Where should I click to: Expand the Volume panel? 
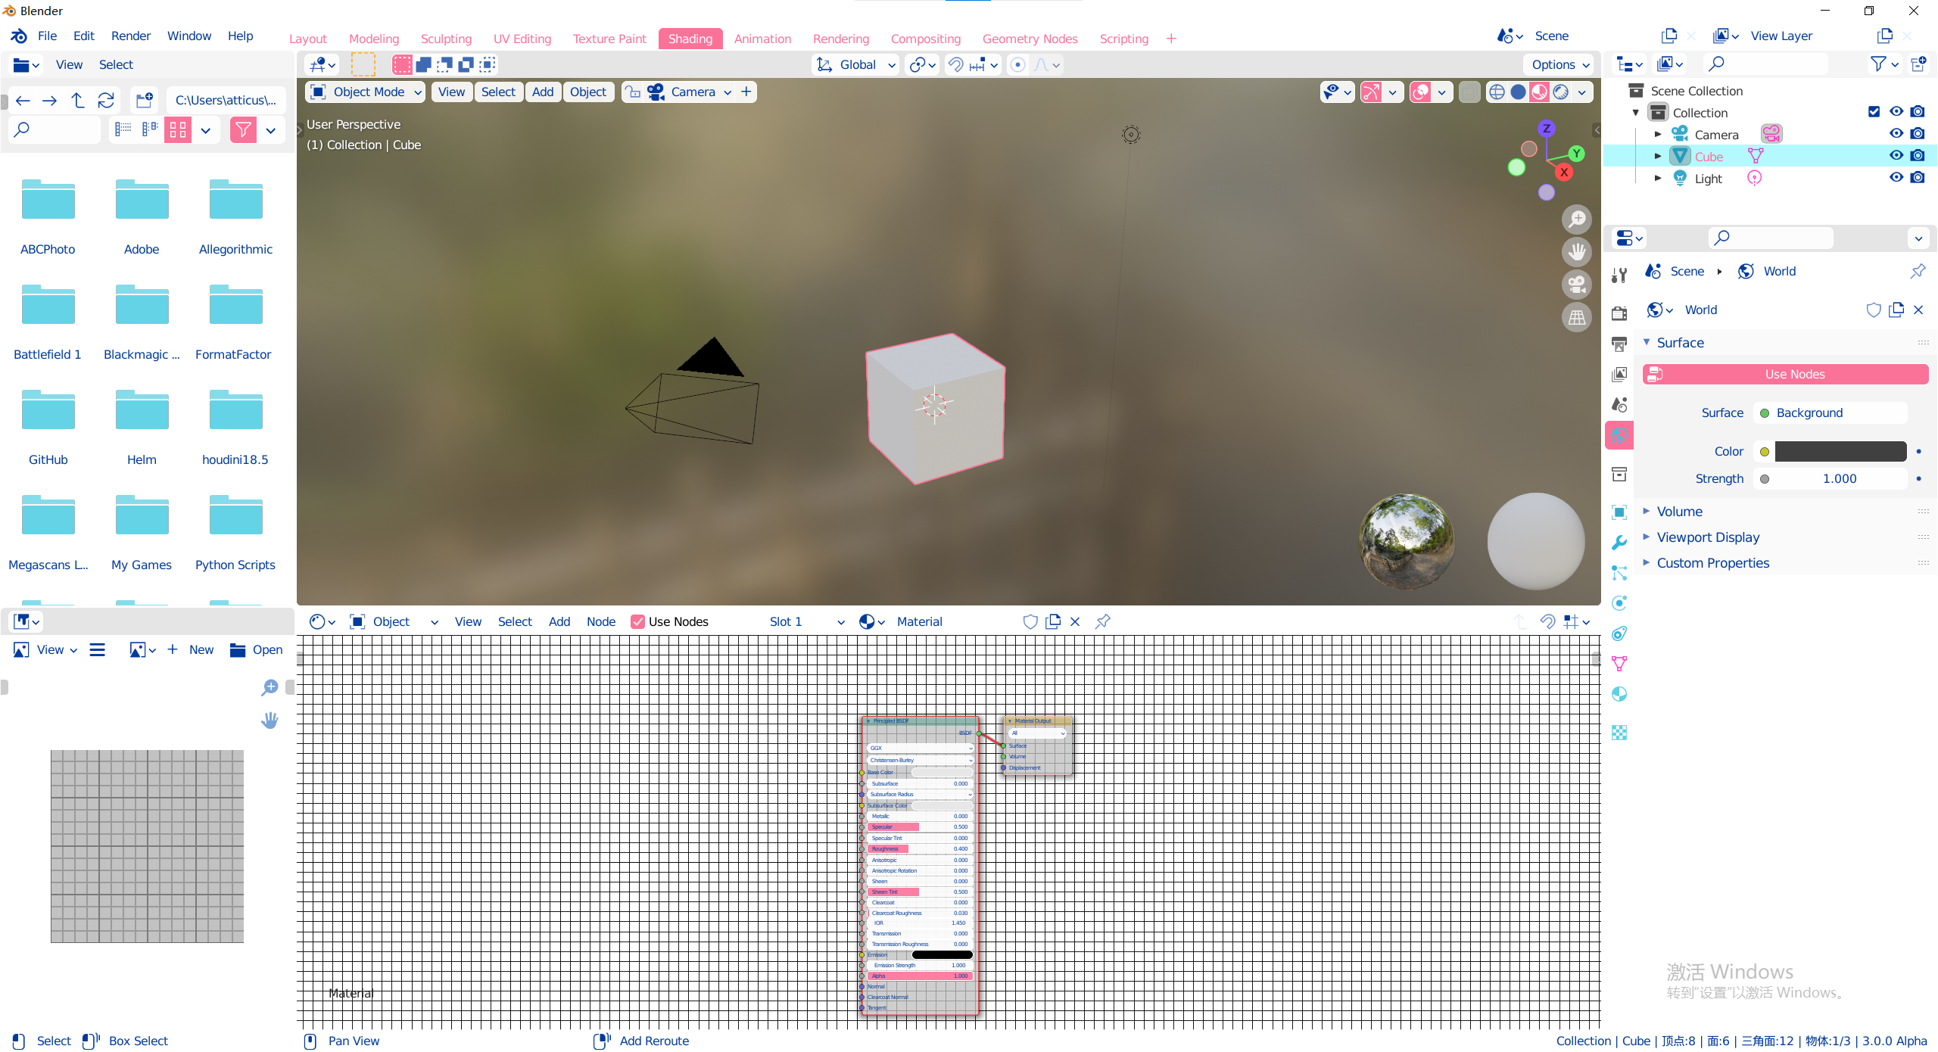(x=1679, y=512)
